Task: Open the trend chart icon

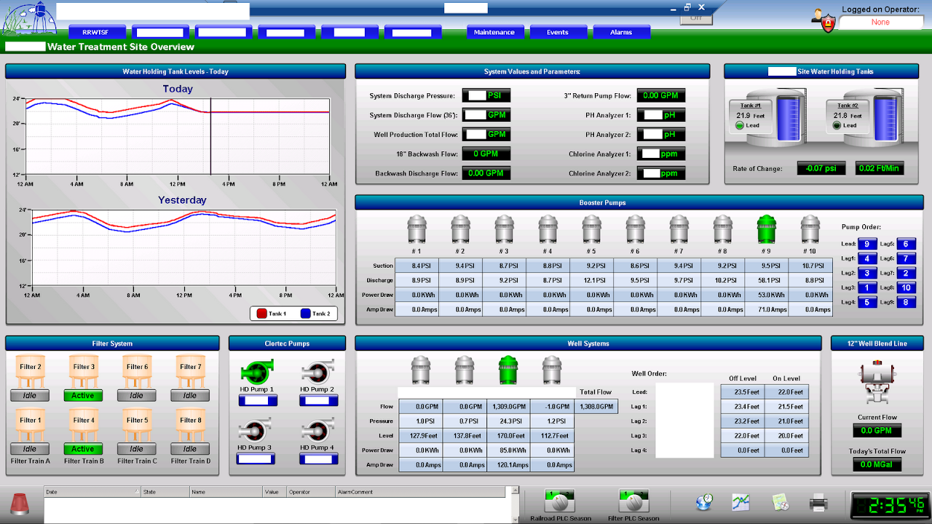Action: pyautogui.click(x=741, y=501)
